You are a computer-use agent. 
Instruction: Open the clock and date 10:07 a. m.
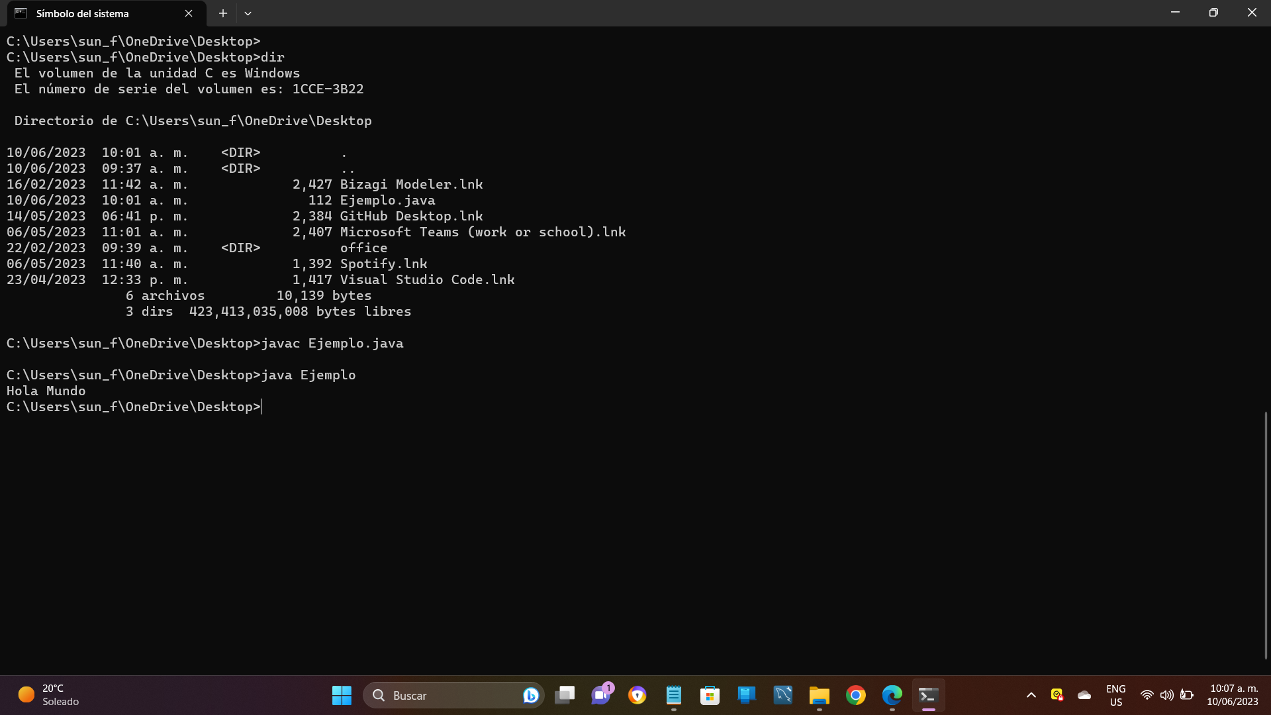tap(1233, 695)
